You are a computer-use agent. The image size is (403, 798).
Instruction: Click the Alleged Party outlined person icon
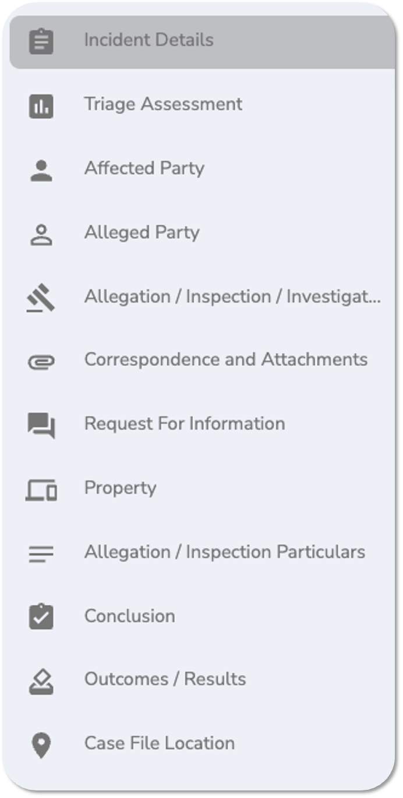pos(40,232)
